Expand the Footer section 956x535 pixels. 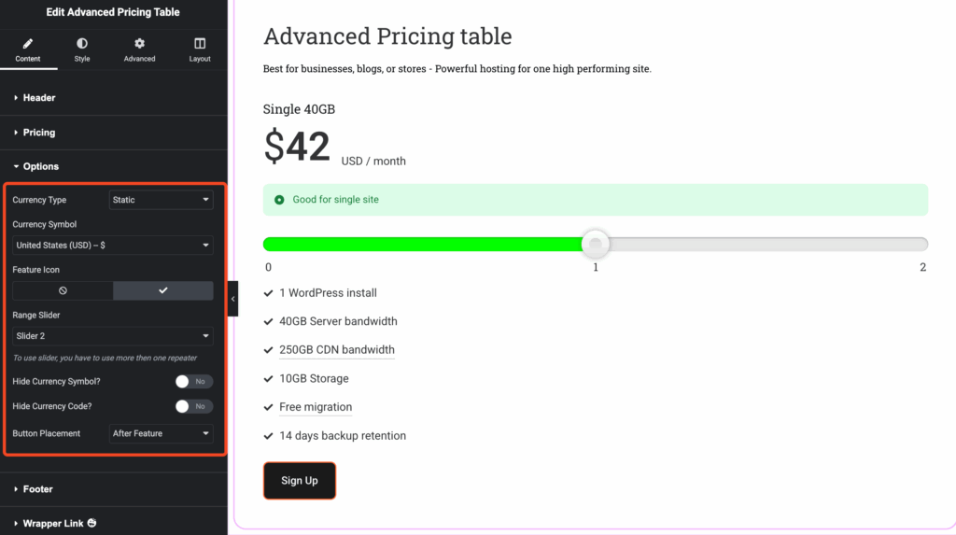click(37, 488)
